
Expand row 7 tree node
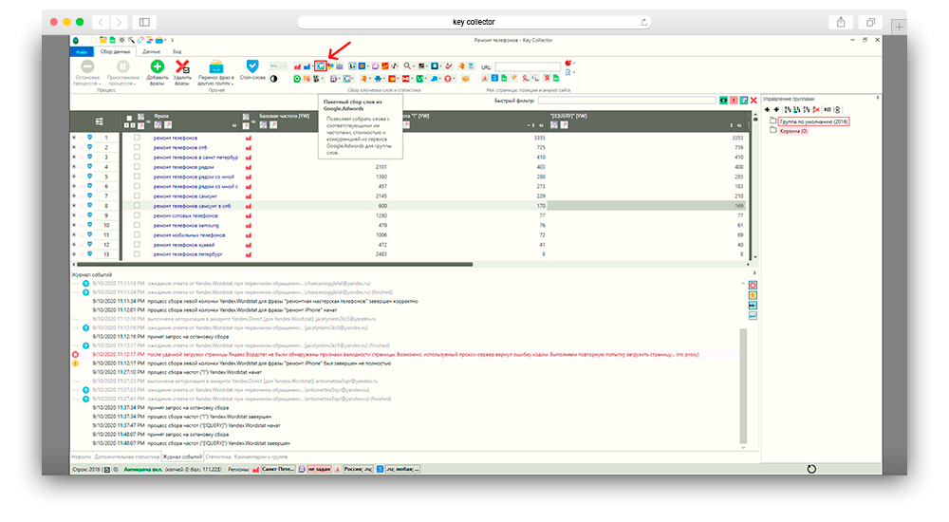[74, 196]
